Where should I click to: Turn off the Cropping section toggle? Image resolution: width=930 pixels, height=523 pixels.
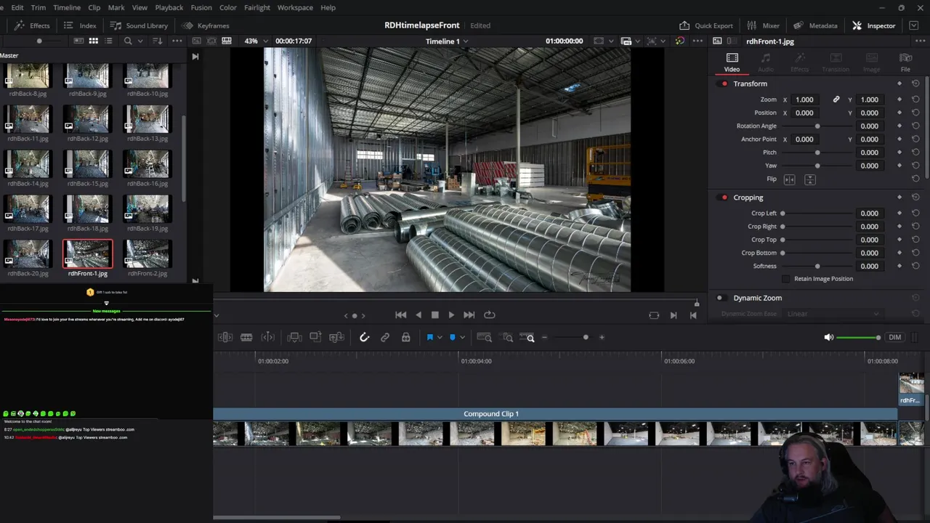coord(724,198)
